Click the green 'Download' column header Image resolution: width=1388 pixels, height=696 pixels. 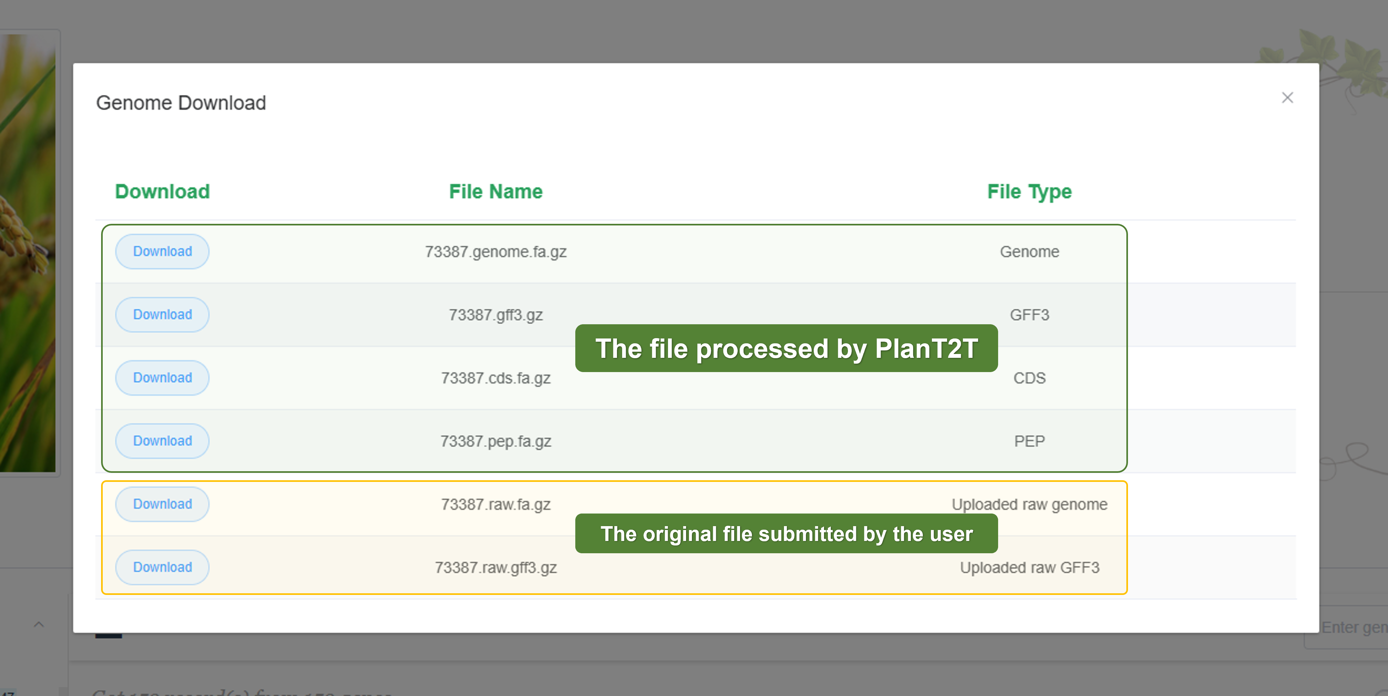point(162,192)
